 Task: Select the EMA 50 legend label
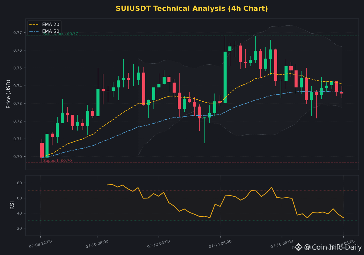51,31
